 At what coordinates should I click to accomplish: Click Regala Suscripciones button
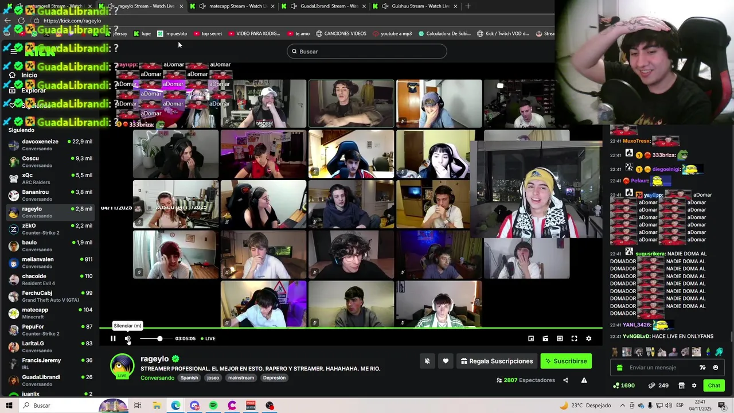[x=497, y=361]
